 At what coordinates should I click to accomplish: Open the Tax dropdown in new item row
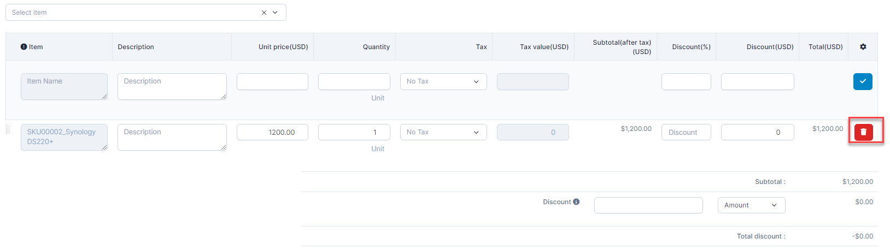tap(443, 81)
